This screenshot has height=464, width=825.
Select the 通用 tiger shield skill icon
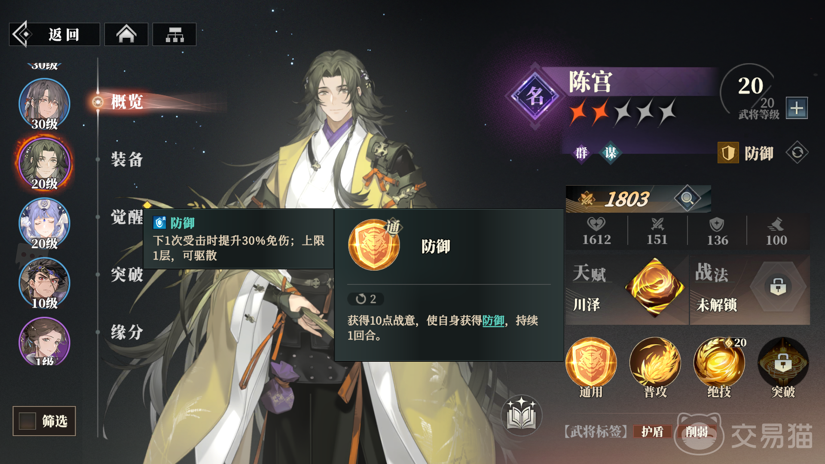click(591, 363)
